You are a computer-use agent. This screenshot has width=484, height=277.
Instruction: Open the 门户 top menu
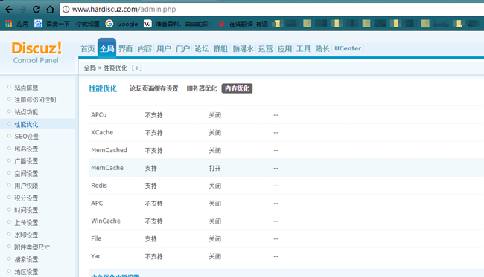pos(182,48)
